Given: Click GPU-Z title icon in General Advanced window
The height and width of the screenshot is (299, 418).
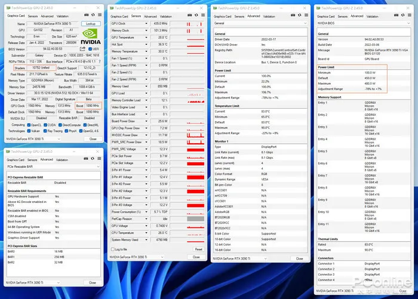Looking at the screenshot, I should tap(215, 8).
